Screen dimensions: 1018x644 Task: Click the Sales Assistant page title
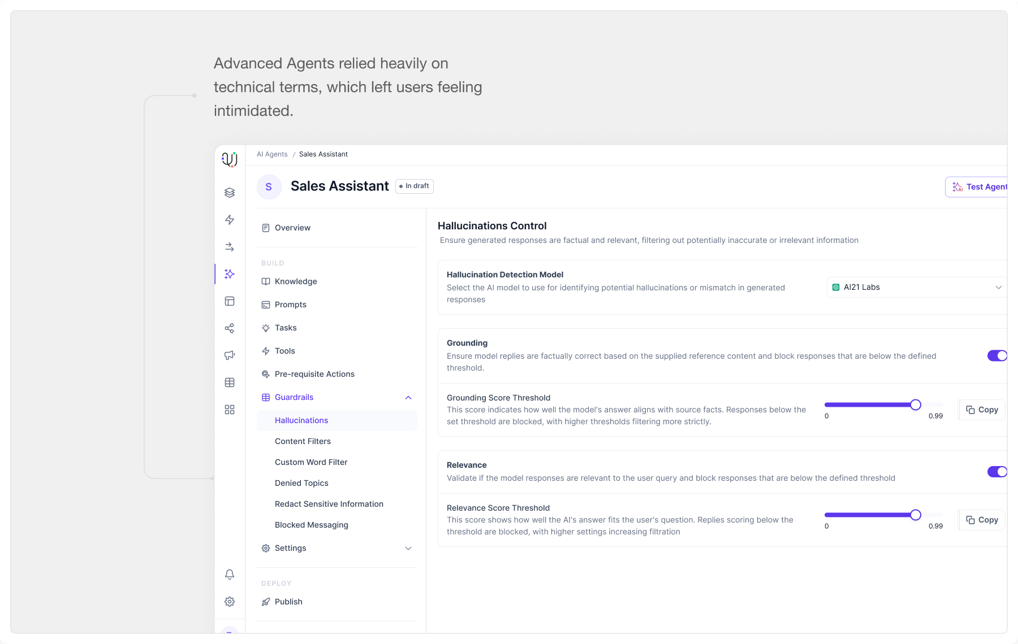pyautogui.click(x=340, y=186)
